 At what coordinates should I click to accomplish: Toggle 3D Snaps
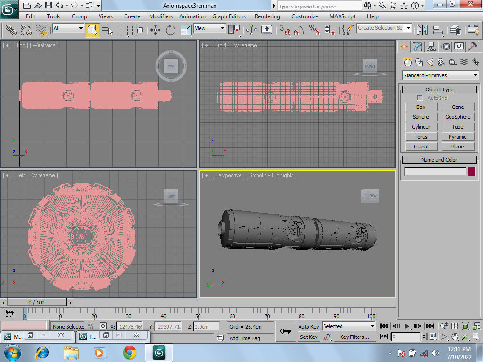285,30
